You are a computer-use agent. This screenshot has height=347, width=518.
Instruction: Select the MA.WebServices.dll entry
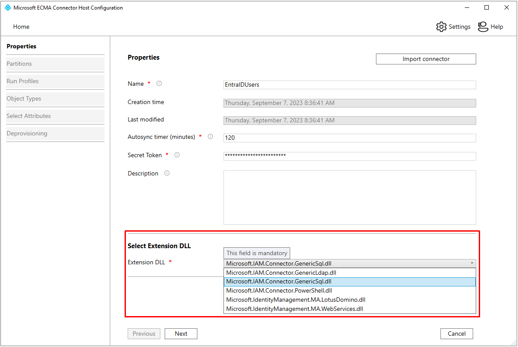[x=294, y=309]
